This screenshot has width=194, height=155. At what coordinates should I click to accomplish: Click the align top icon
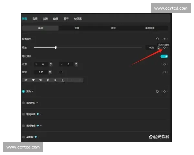tap(48, 80)
